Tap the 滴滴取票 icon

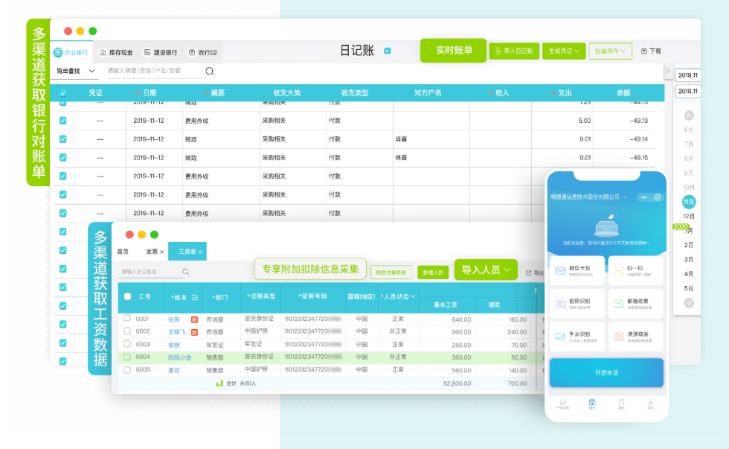coord(619,337)
